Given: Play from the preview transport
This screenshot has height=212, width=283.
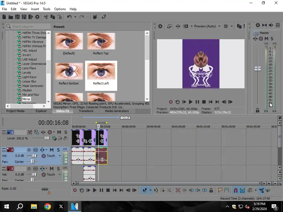Looking at the screenshot, I should 191,102.
